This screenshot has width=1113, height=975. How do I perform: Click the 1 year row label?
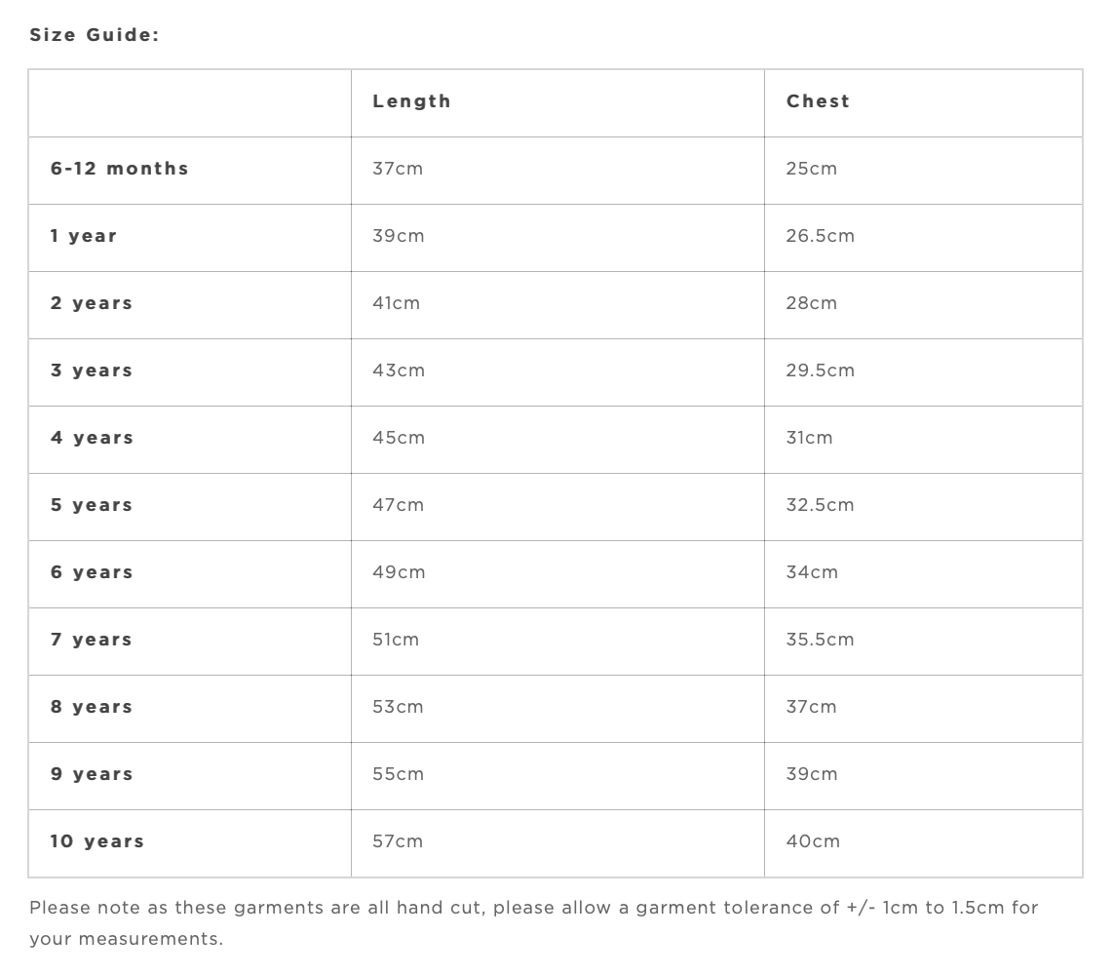point(84,236)
